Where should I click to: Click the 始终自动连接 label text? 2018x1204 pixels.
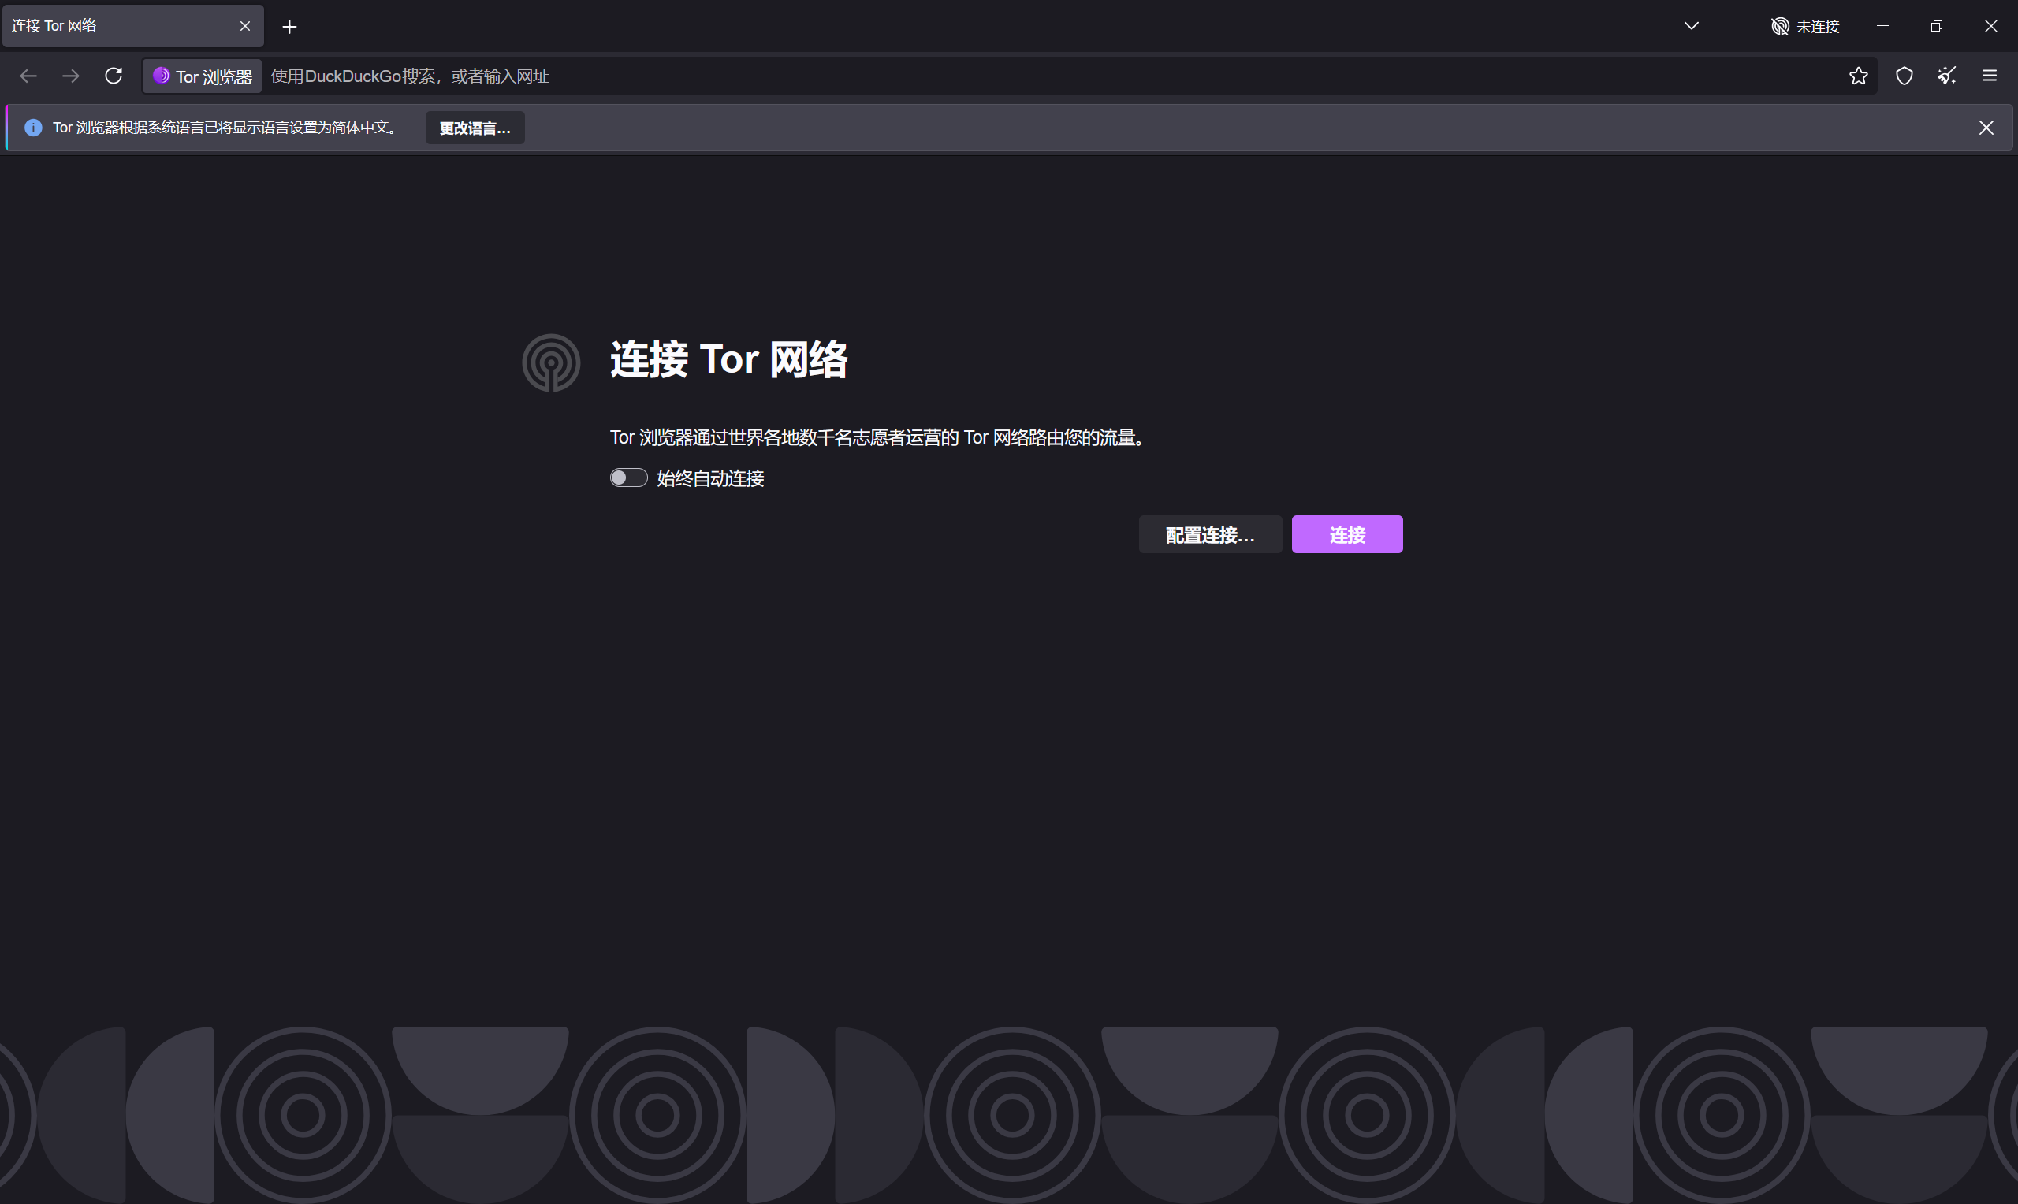point(711,478)
